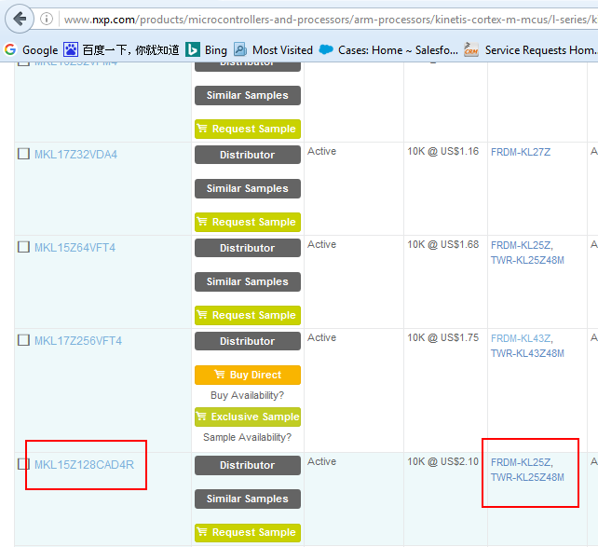The image size is (598, 547).
Task: Select the price 10K @ US$1.68
Action: 442,244
